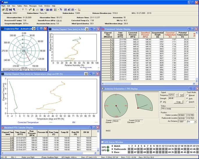Click the SPS green status indicator

pos(108,147)
